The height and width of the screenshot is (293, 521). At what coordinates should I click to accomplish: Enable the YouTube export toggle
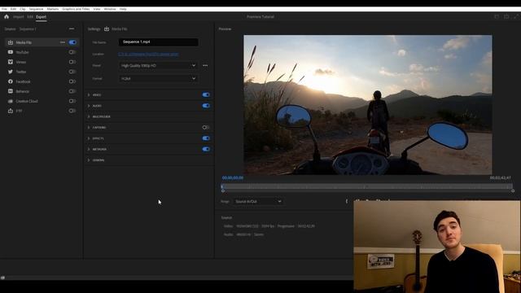[x=72, y=52]
